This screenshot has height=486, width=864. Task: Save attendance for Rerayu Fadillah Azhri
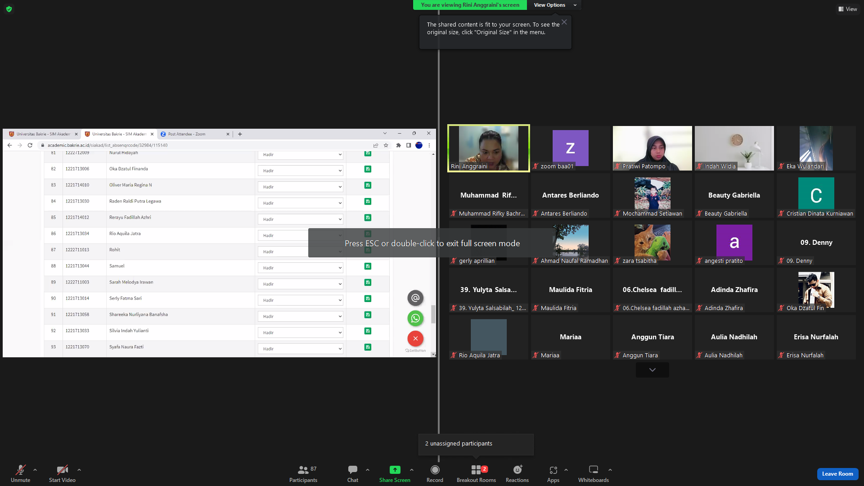tap(368, 218)
